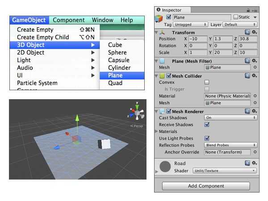Viewport: 268px width, 201px height.
Task: Click the Position X field showing -10
Action: pyautogui.click(x=198, y=39)
